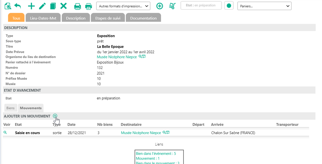322x164 pixels.
Task: Click the back arrow icon
Action: click(x=17, y=6)
